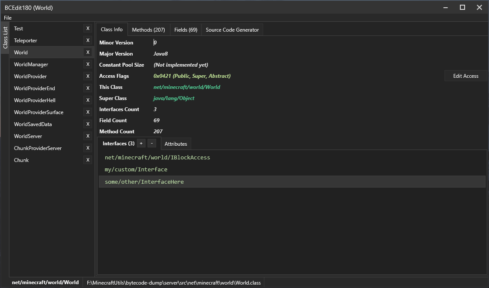
Task: Open the Source Code Generator tab
Action: pos(232,29)
